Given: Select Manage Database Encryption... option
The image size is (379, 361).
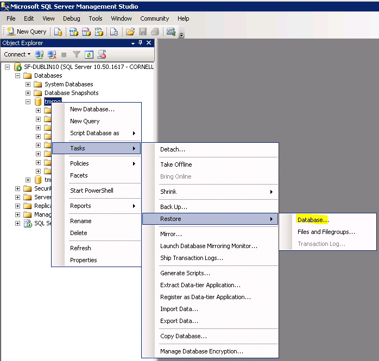Looking at the screenshot, I should (x=210, y=351).
